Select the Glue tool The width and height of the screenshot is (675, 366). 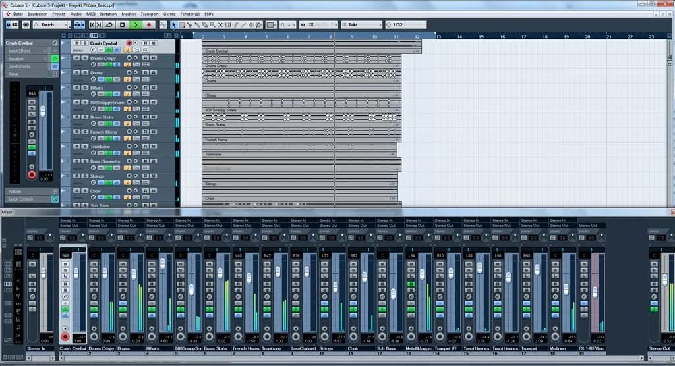pyautogui.click(x=197, y=25)
